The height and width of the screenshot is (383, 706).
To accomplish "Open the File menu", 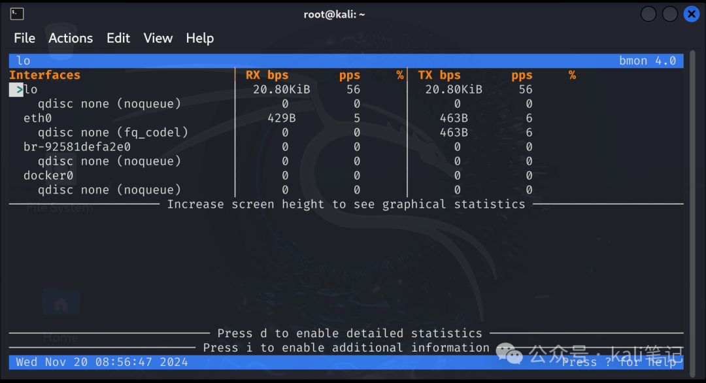I will pyautogui.click(x=24, y=39).
